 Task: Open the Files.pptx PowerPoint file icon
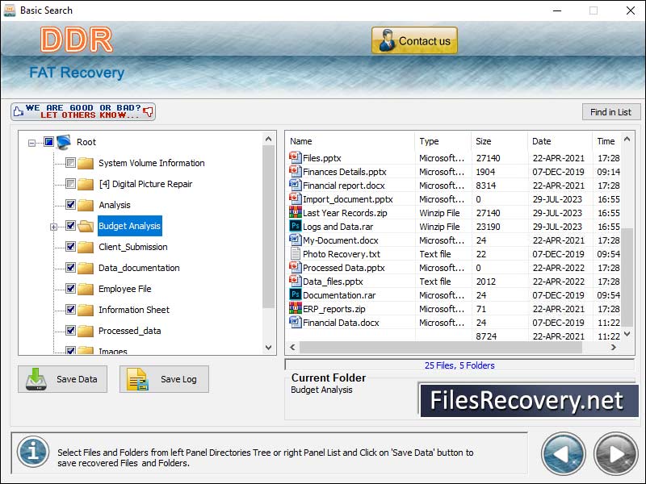(293, 158)
